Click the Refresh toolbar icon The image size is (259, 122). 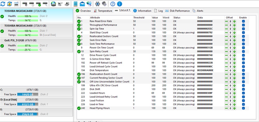[x=3, y=4]
